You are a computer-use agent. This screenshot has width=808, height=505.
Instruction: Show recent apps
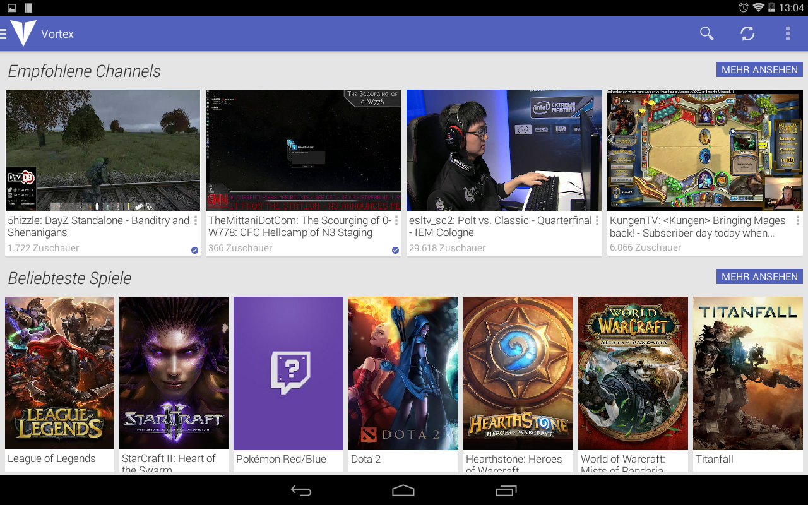(x=506, y=490)
